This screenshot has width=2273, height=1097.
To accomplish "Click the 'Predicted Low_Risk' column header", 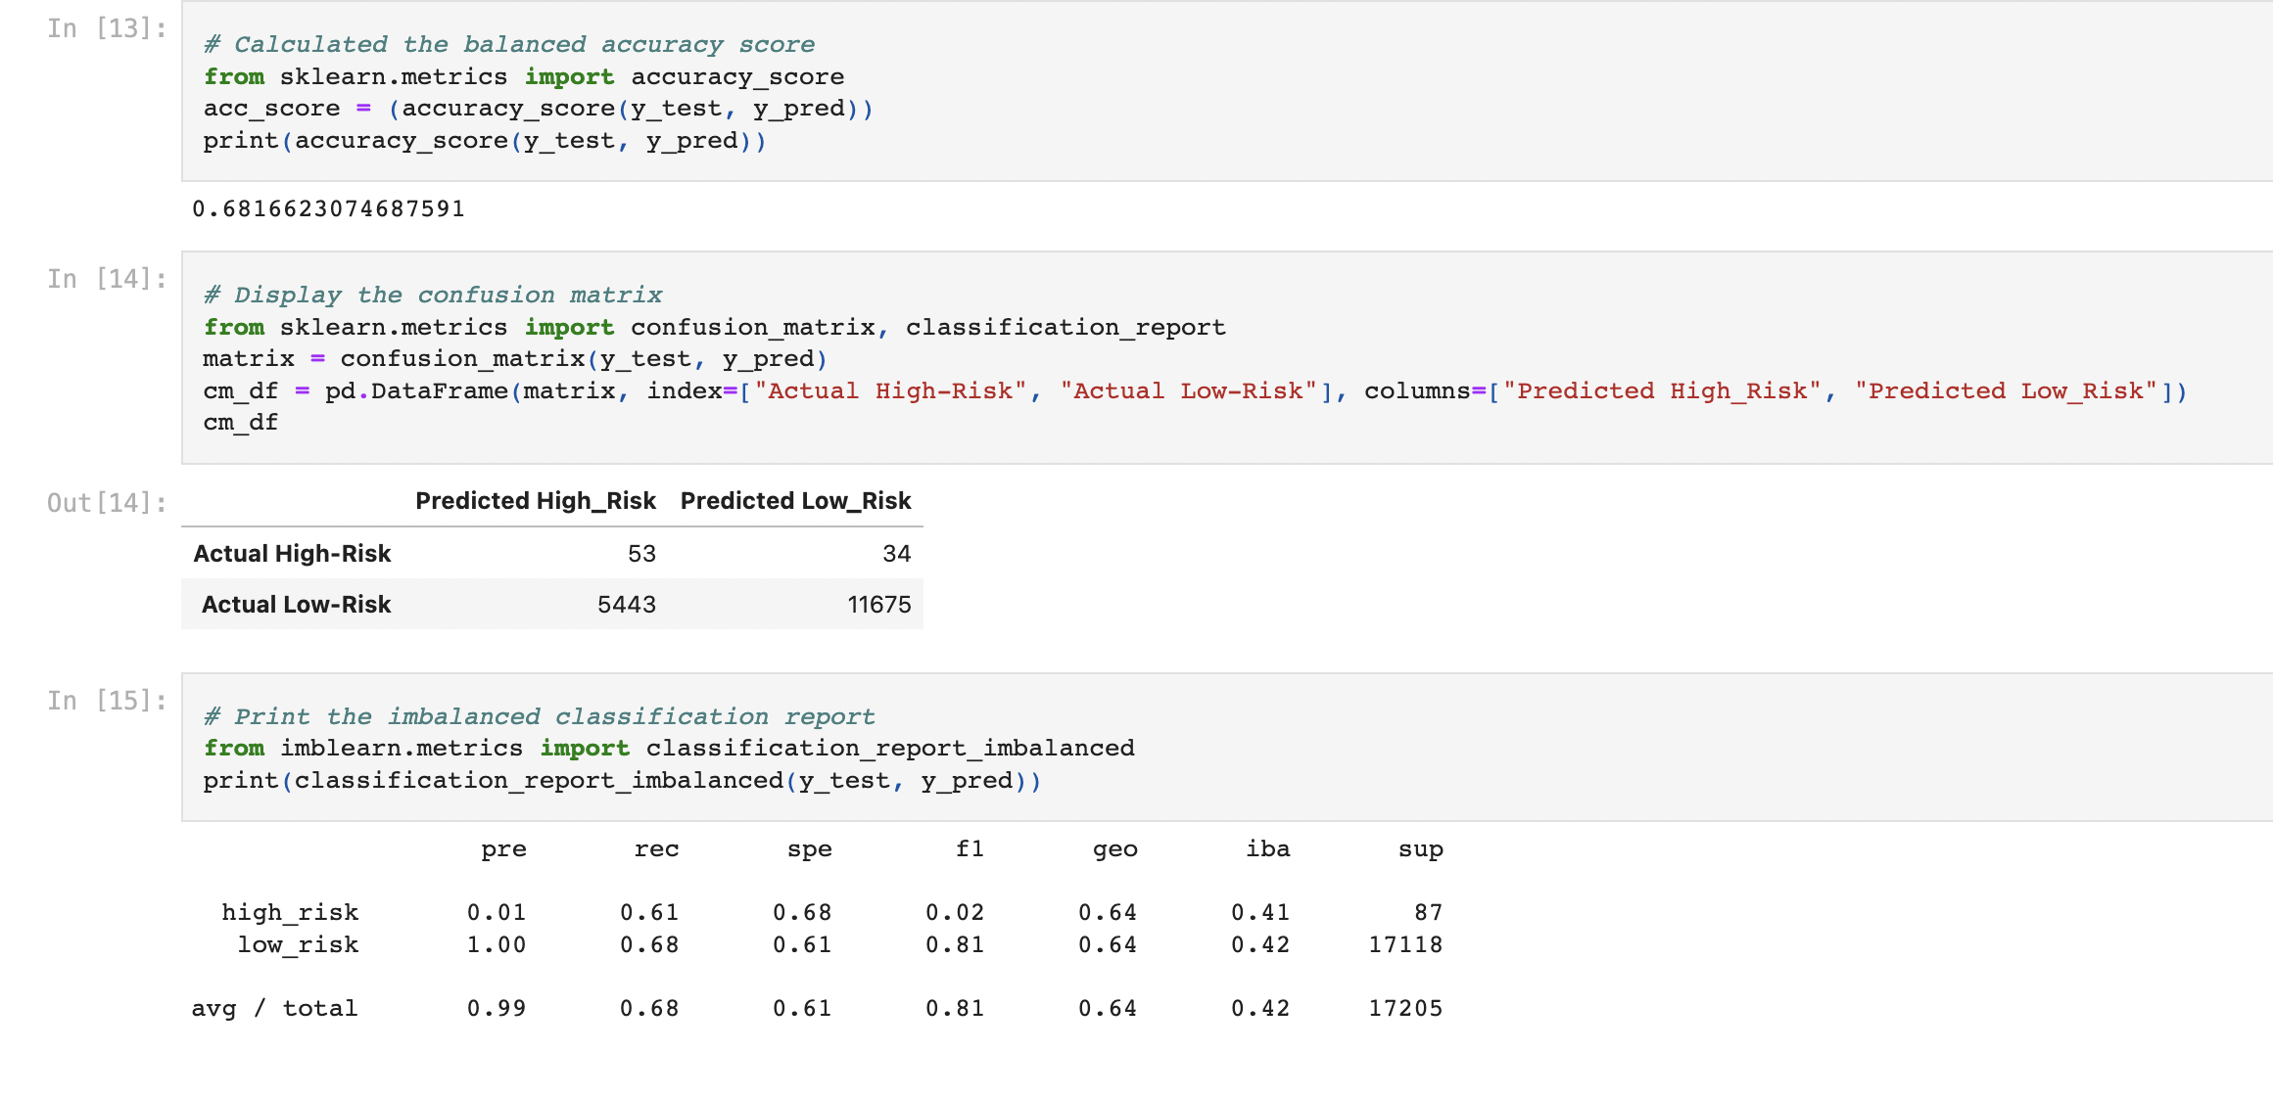I will [x=795, y=500].
